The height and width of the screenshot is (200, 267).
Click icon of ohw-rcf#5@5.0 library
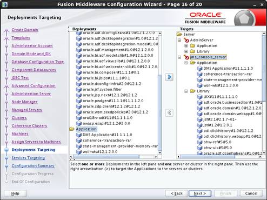199,142
